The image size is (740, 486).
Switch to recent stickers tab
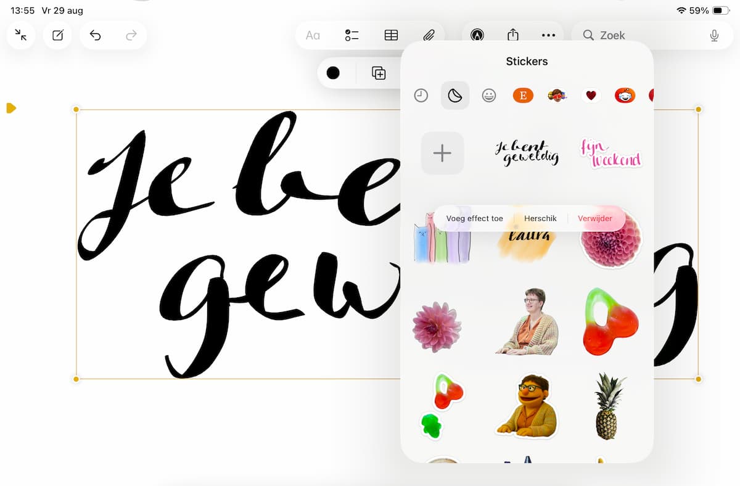coord(421,96)
